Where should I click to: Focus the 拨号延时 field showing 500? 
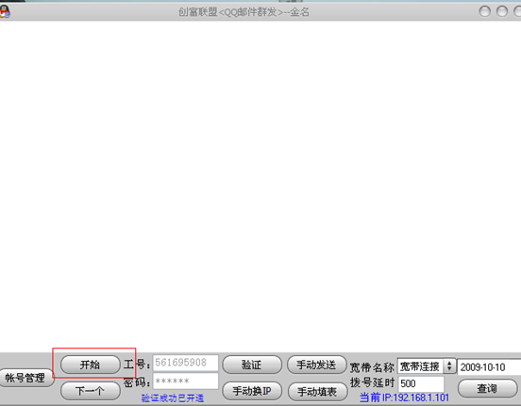pos(421,383)
